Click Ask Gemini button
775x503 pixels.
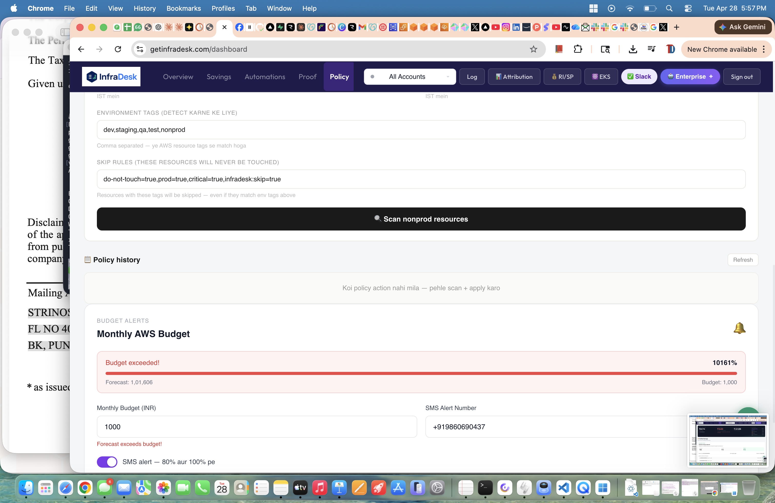(x=743, y=27)
